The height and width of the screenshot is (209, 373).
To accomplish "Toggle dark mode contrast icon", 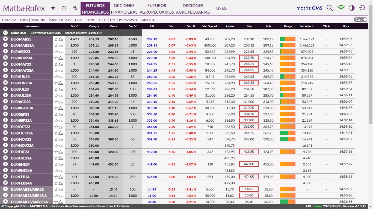I will [352, 8].
